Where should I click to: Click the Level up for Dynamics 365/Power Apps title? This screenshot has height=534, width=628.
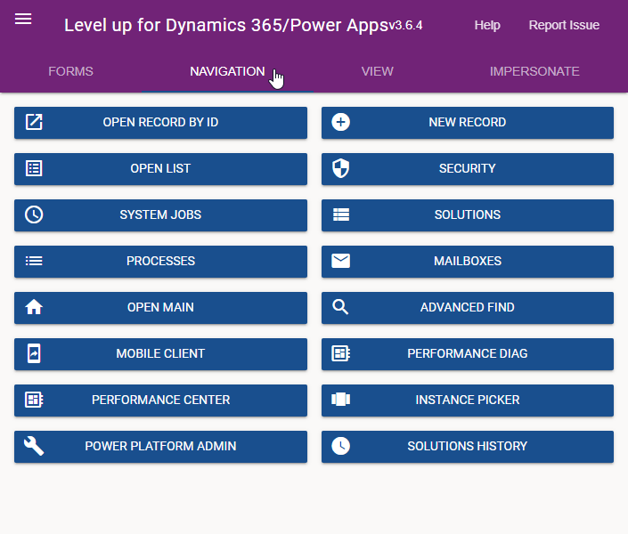click(226, 25)
